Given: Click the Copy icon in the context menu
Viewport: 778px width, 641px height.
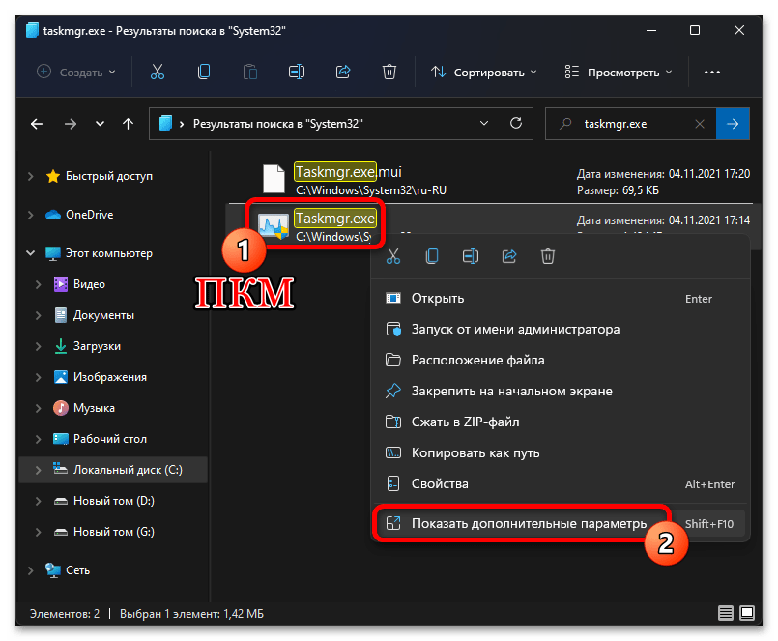Looking at the screenshot, I should (432, 256).
